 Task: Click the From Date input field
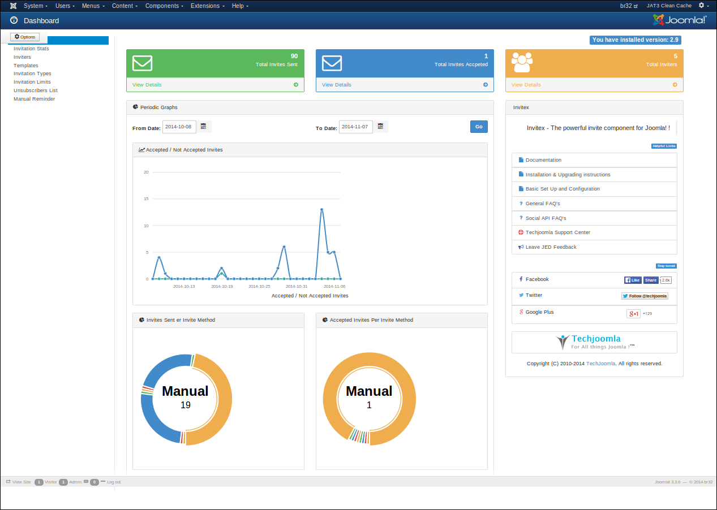click(179, 127)
